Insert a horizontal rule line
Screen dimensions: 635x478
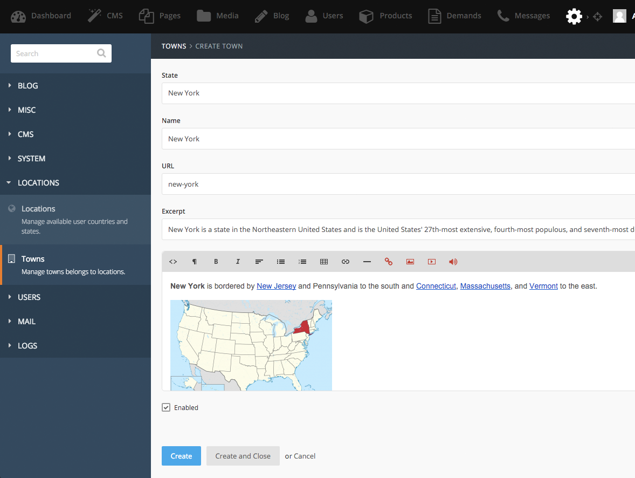[x=367, y=262]
